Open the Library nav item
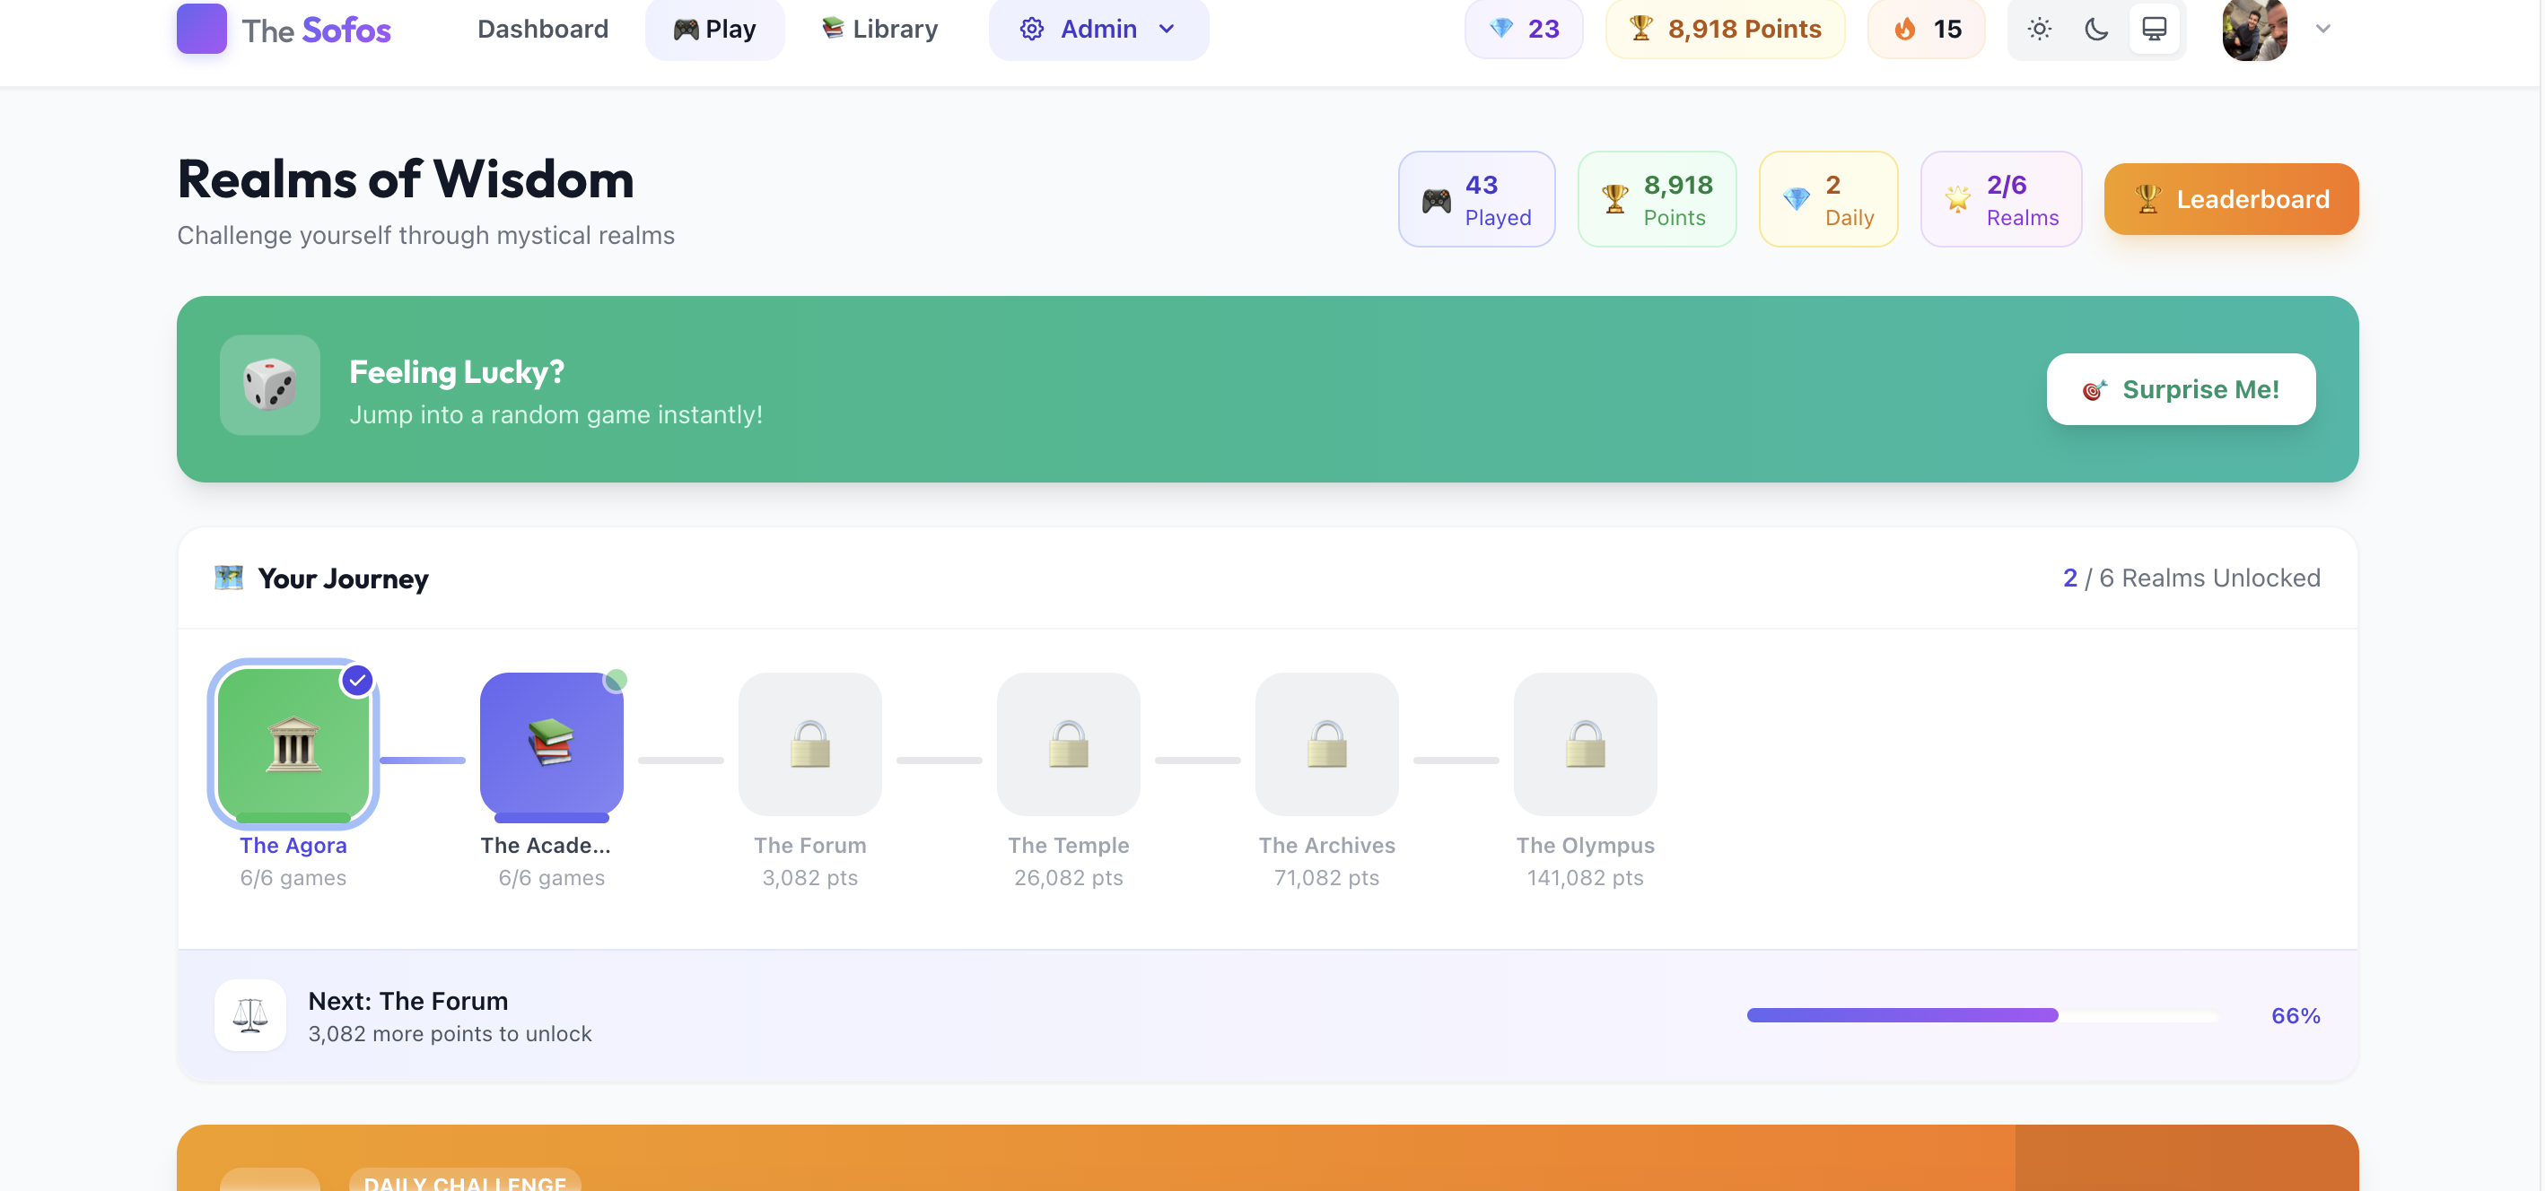Screen dimensions: 2545x1191 pos(879,29)
